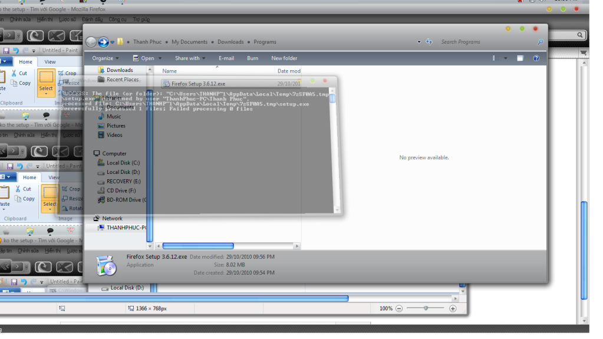Click the Explorer back navigation arrow
This screenshot has width=603, height=339.
click(91, 42)
